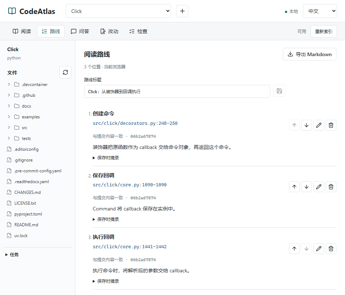This screenshot has height=295, width=345.
Task: Click the save route title icon
Action: click(279, 91)
